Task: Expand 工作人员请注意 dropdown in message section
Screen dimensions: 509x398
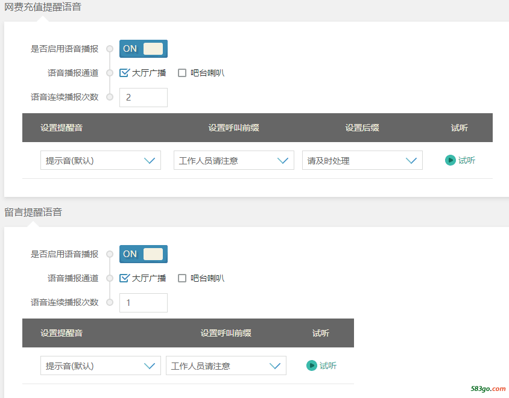Action: click(226, 365)
